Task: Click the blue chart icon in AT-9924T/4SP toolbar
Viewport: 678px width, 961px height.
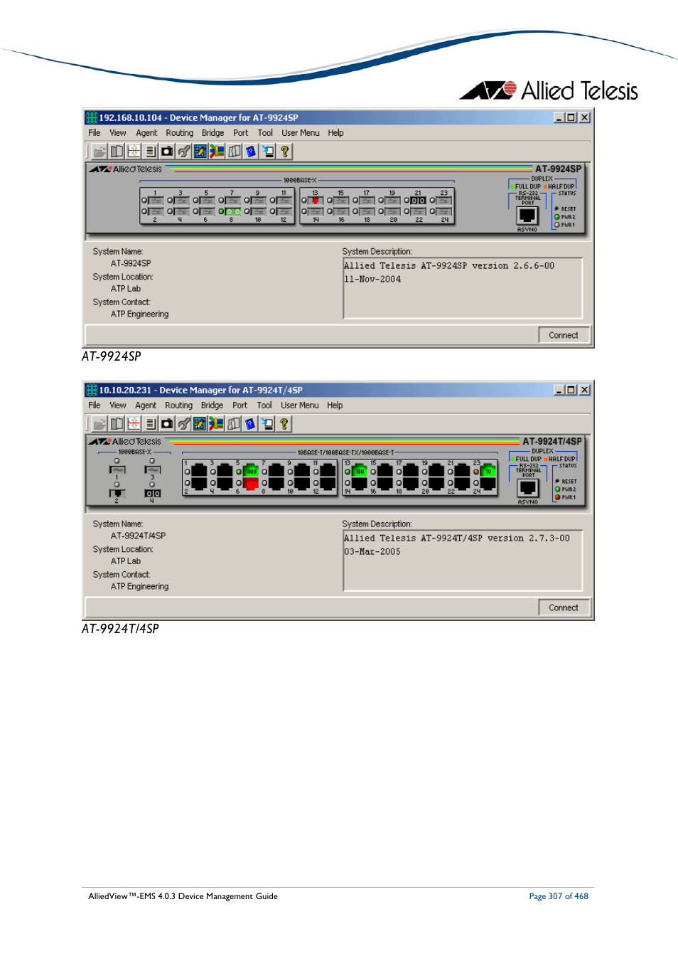Action: tap(200, 424)
